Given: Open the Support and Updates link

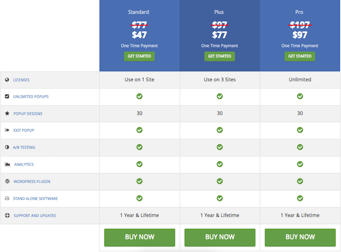Looking at the screenshot, I should tap(35, 215).
